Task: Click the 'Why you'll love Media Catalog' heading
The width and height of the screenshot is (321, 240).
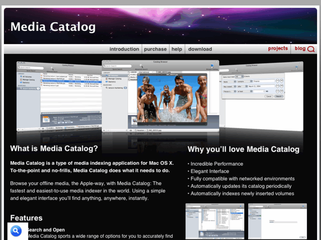Action: (x=243, y=149)
